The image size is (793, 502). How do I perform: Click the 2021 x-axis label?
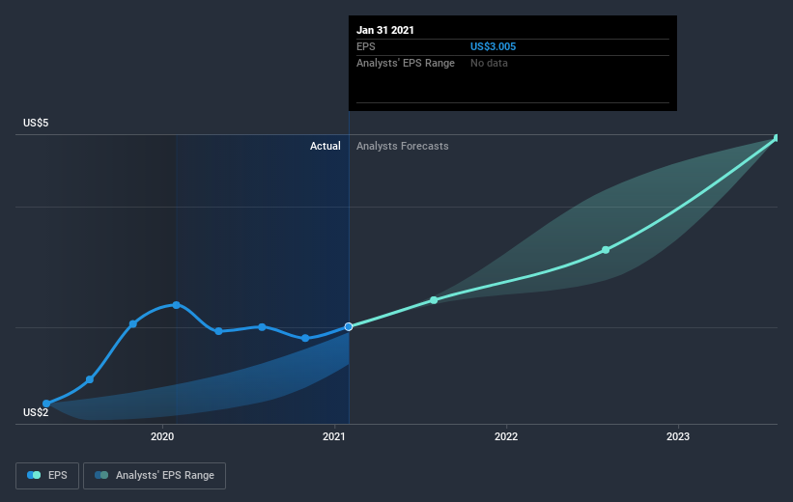(x=334, y=436)
